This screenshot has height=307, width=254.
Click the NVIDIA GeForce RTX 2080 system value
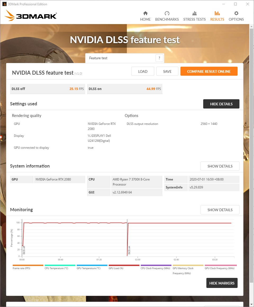point(60,179)
